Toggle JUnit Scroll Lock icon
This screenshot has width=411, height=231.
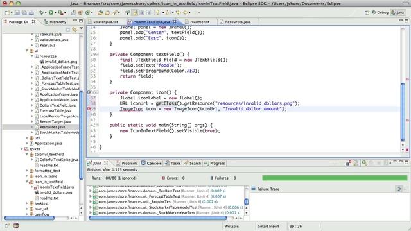(356, 163)
